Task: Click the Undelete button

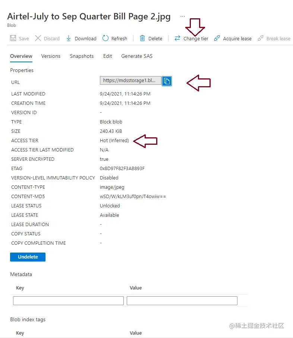Action: tap(28, 257)
